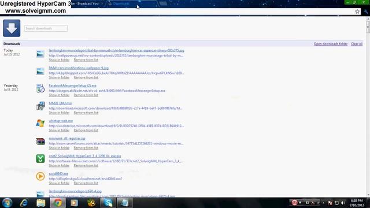Click the taskbar clock showing 6:18 PM
The width and height of the screenshot is (370, 208).
[357, 203]
